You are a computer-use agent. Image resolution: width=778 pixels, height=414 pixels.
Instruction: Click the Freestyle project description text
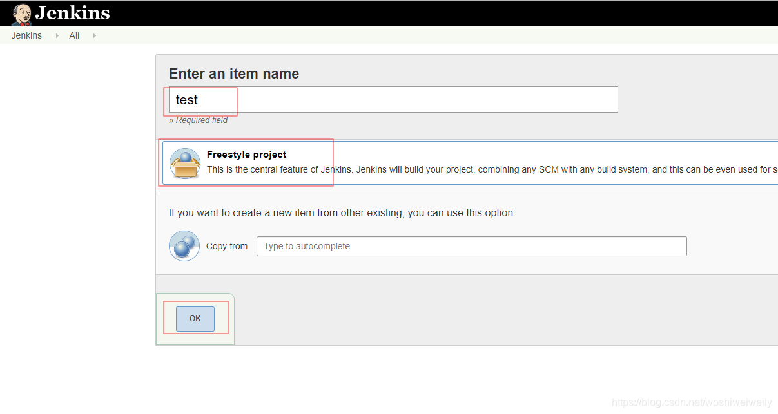492,170
